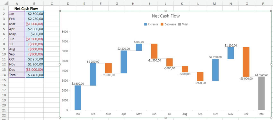The height and width of the screenshot is (120, 273).
Task: Click the orange Decrease legend marker
Action: [x=162, y=24]
